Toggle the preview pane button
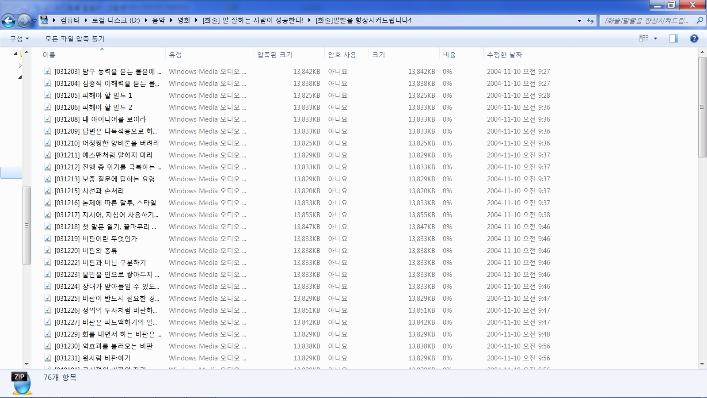The width and height of the screenshot is (707, 398). 673,38
